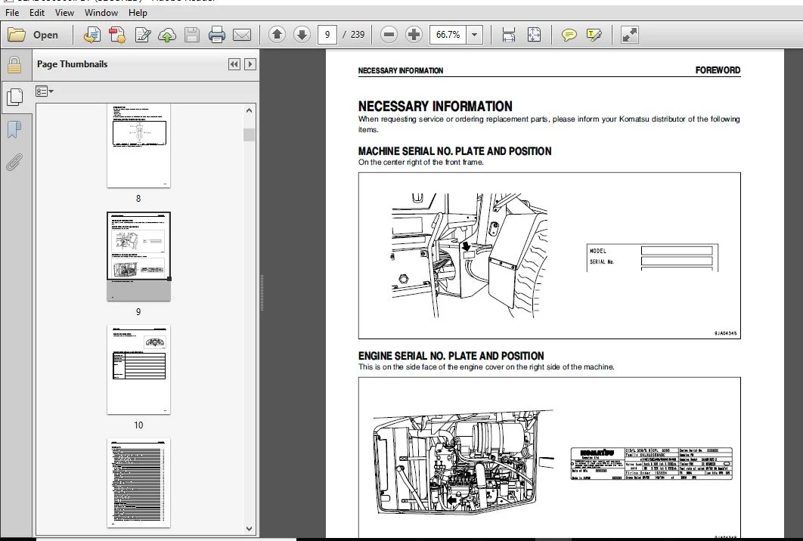Image resolution: width=803 pixels, height=541 pixels.
Task: Click the cloud upload icon
Action: 167,35
